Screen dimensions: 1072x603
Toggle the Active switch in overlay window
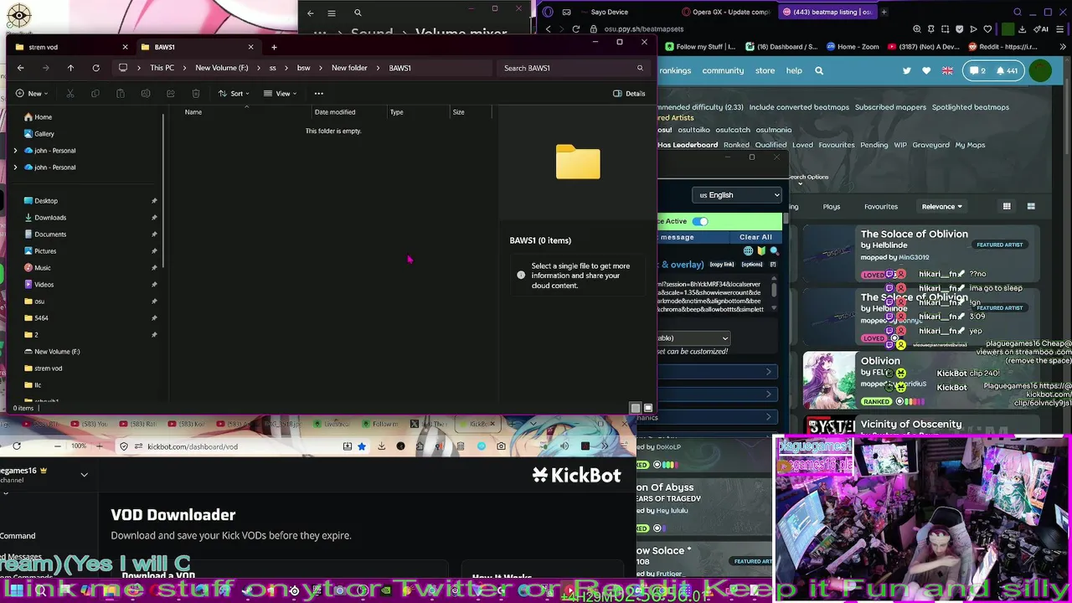pyautogui.click(x=700, y=221)
